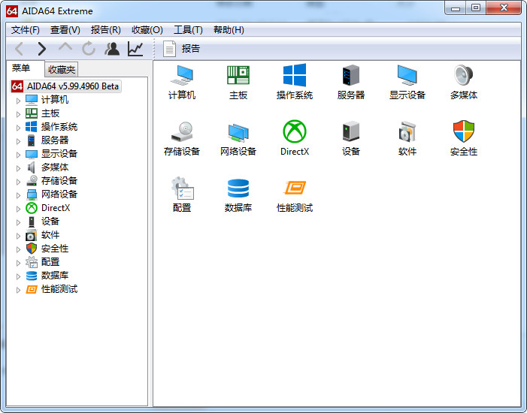Expand the 设备 tree node
Viewport: 527px width, 413px height.
(18, 222)
